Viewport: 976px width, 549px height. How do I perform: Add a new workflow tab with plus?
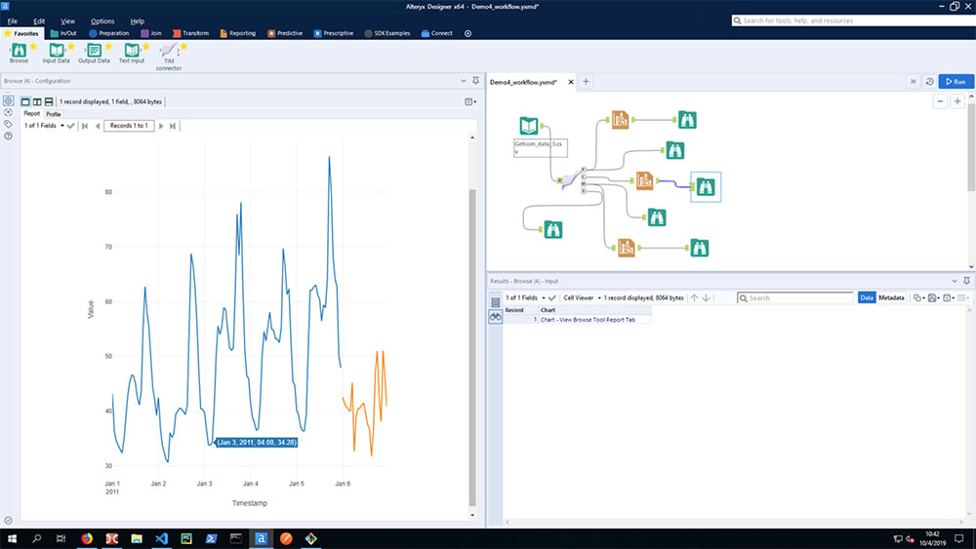(586, 82)
